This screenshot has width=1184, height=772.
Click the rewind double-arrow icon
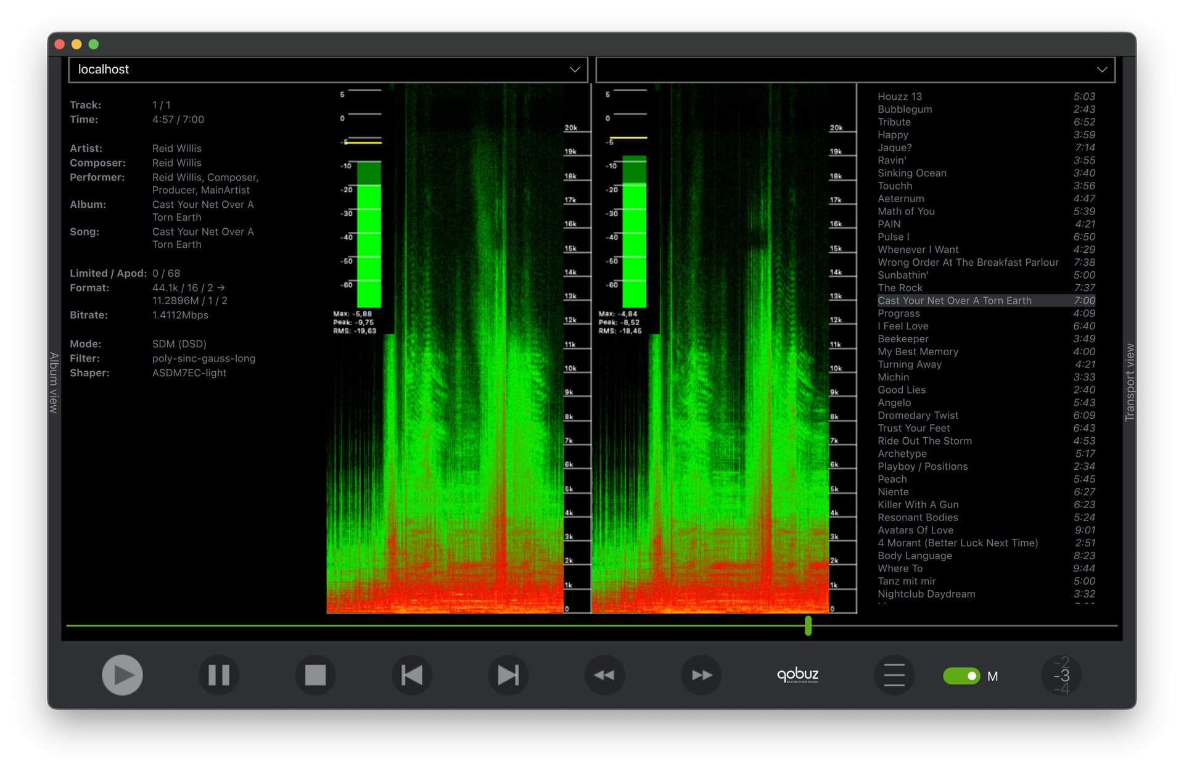[x=604, y=675]
